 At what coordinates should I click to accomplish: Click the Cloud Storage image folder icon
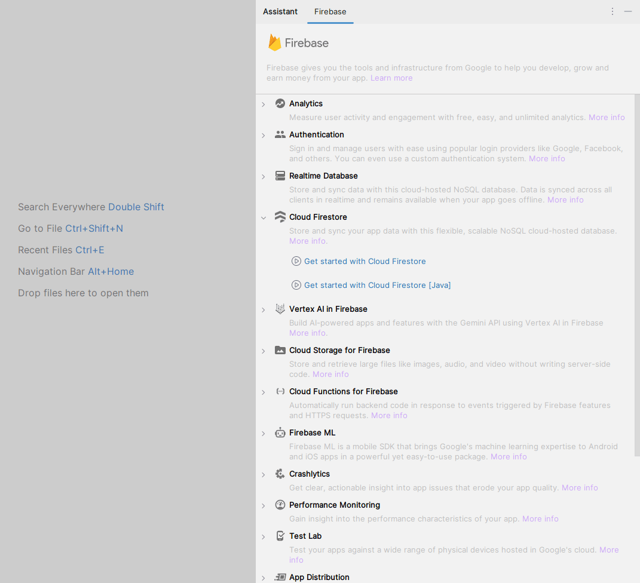coord(280,350)
